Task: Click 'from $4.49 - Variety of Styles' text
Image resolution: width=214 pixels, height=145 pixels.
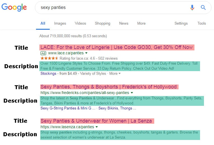Action: pyautogui.click(x=83, y=74)
